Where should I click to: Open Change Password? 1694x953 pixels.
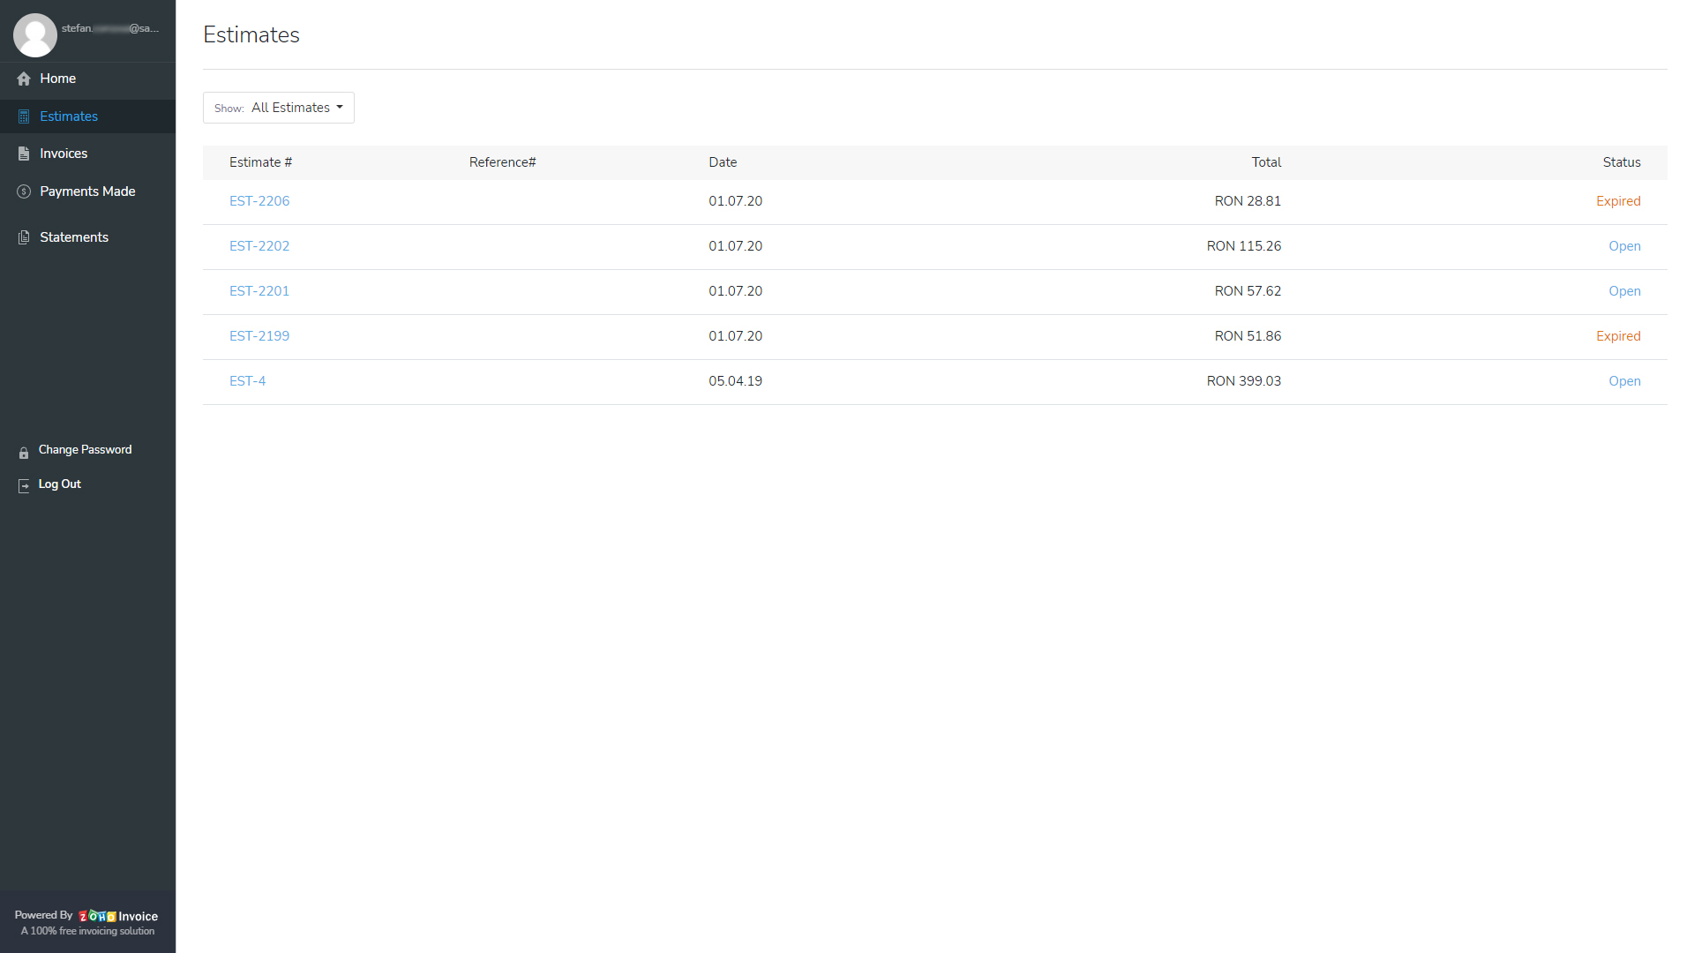84,449
